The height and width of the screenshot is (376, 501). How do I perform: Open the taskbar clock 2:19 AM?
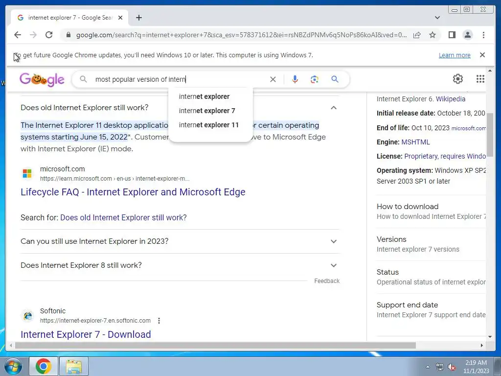tap(476, 367)
